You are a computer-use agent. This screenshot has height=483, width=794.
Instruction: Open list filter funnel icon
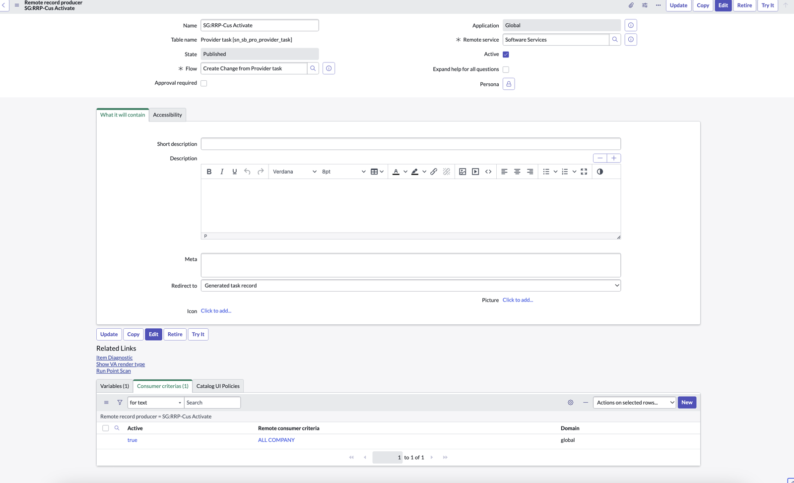point(120,403)
